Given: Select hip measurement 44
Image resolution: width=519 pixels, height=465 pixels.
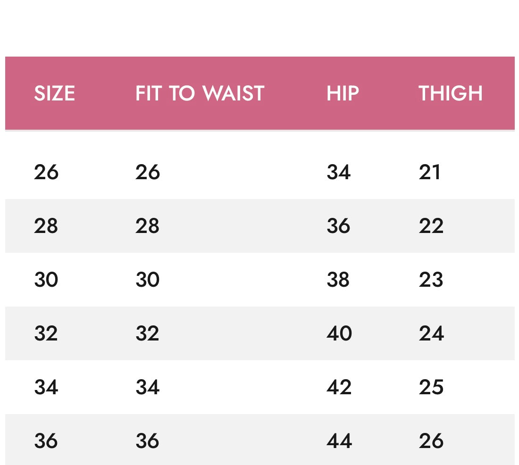Looking at the screenshot, I should coord(339,441).
